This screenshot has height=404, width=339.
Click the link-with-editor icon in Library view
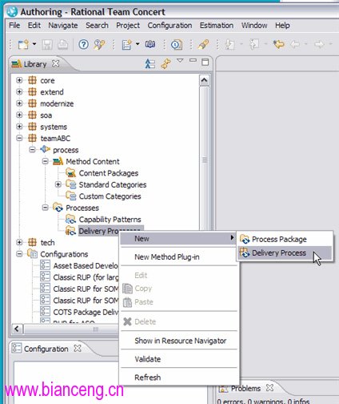(166, 64)
